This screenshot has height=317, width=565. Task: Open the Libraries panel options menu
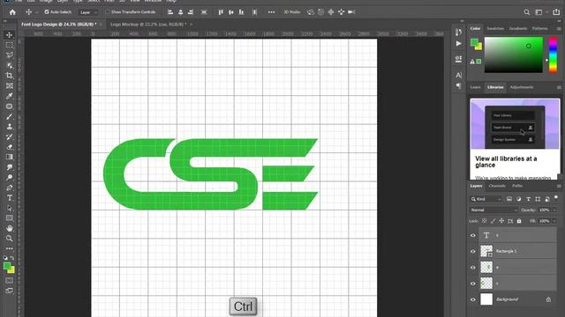point(559,87)
